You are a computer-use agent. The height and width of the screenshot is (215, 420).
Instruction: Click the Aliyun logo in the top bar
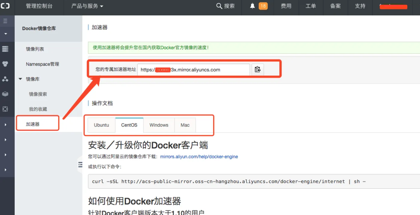point(5,6)
